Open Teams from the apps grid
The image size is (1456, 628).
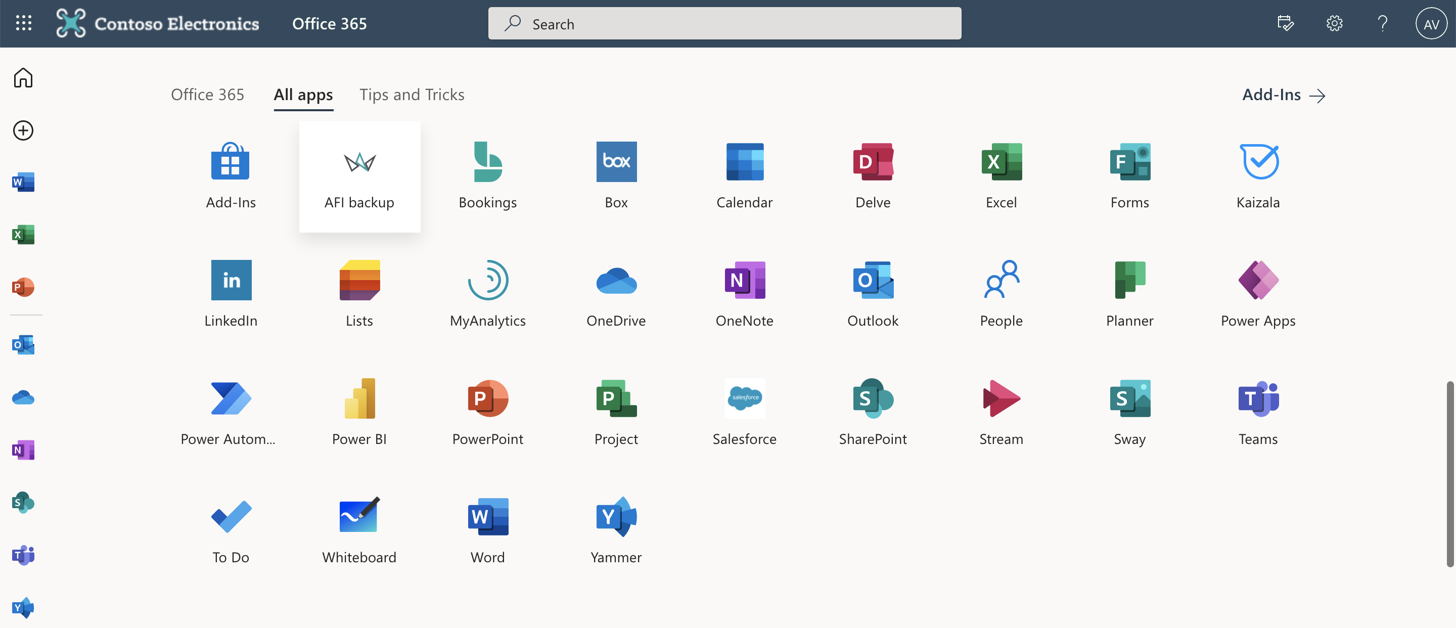[x=1258, y=412]
